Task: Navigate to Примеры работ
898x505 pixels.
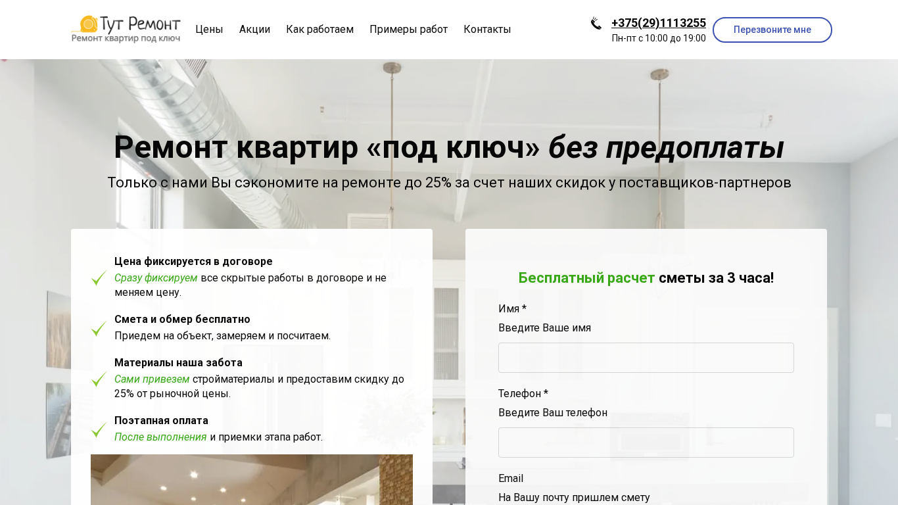Action: (408, 30)
